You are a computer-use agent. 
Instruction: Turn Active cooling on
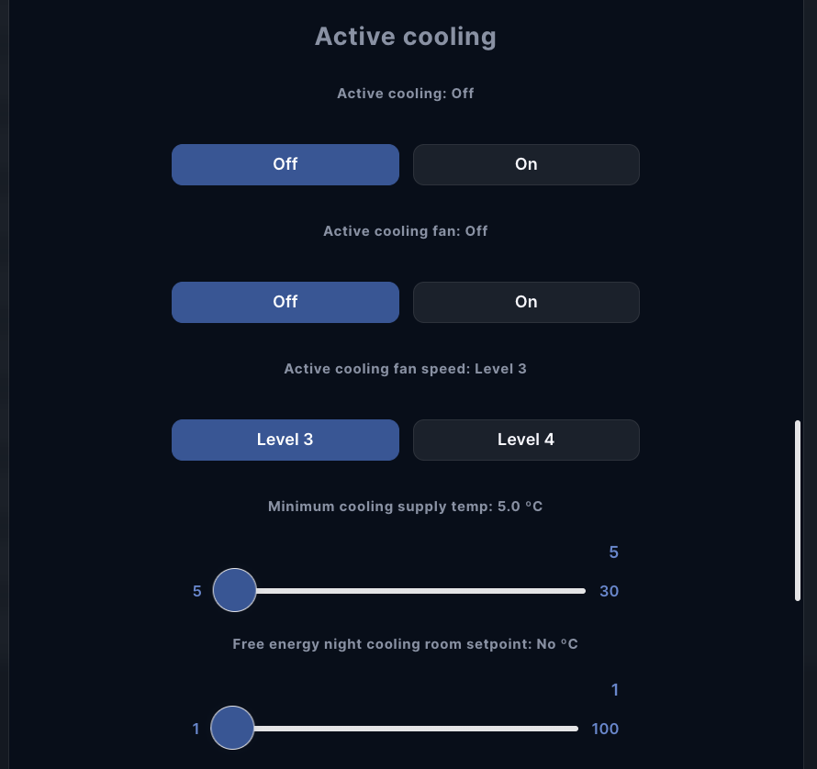pyautogui.click(x=526, y=164)
